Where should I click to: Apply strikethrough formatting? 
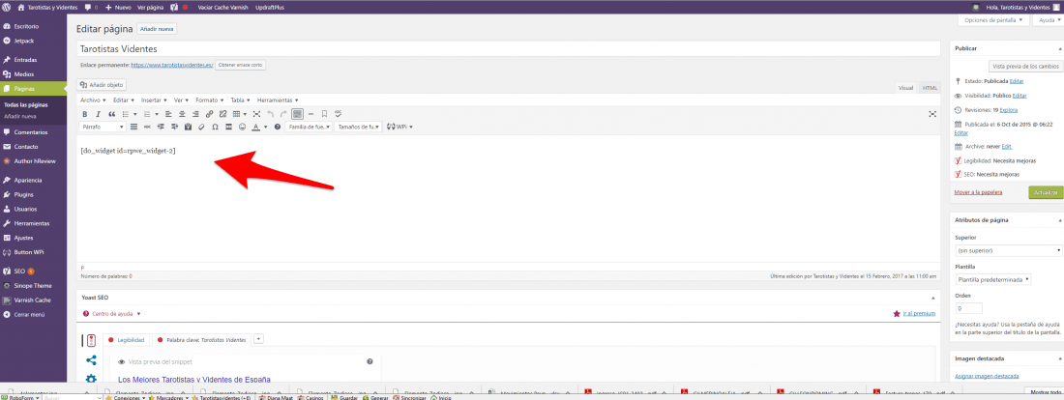(x=147, y=127)
